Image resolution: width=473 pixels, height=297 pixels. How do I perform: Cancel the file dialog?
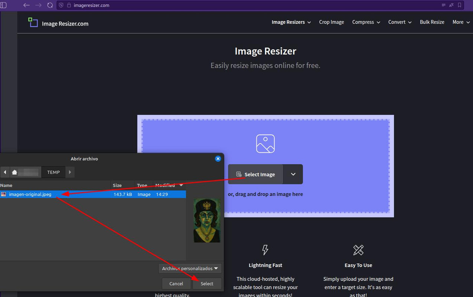(x=176, y=284)
